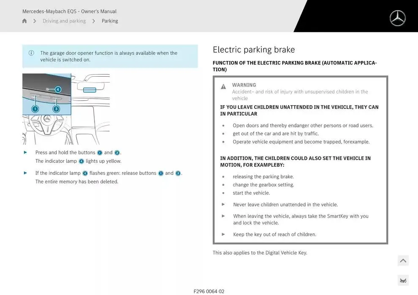
Task: Click the info icon in the blue note box
Action: tap(31, 53)
